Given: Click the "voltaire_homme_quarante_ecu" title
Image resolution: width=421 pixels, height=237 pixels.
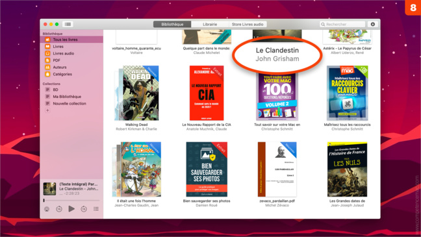Looking at the screenshot, I should pos(136,48).
